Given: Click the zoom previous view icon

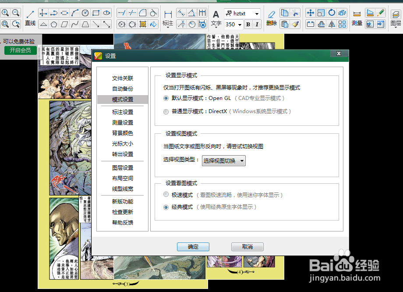Looking at the screenshot, I should (x=16, y=24).
